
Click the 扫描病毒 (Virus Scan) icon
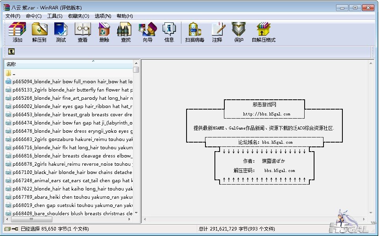point(194,32)
